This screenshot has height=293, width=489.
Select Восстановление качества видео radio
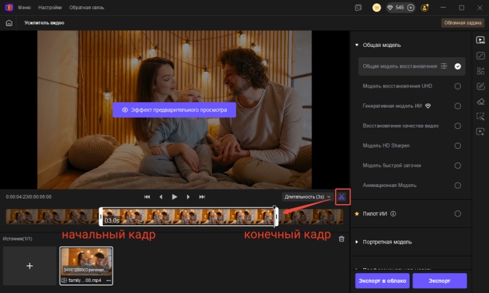click(x=457, y=125)
